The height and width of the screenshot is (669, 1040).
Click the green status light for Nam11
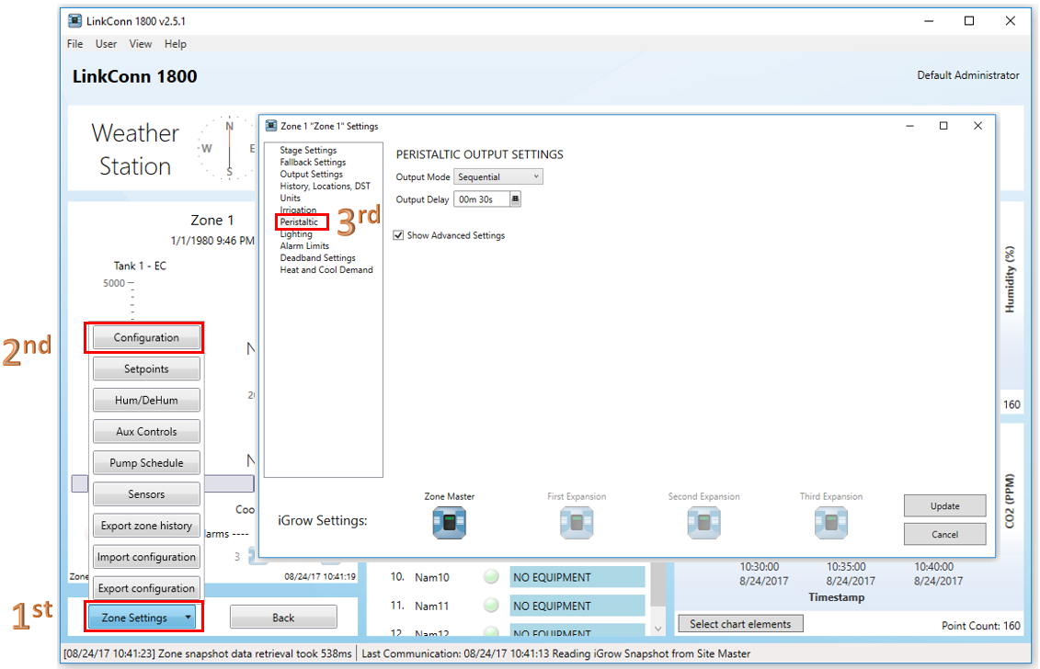(491, 606)
